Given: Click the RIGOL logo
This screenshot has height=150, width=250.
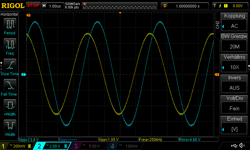Looking at the screenshot, I should pos(13,6).
